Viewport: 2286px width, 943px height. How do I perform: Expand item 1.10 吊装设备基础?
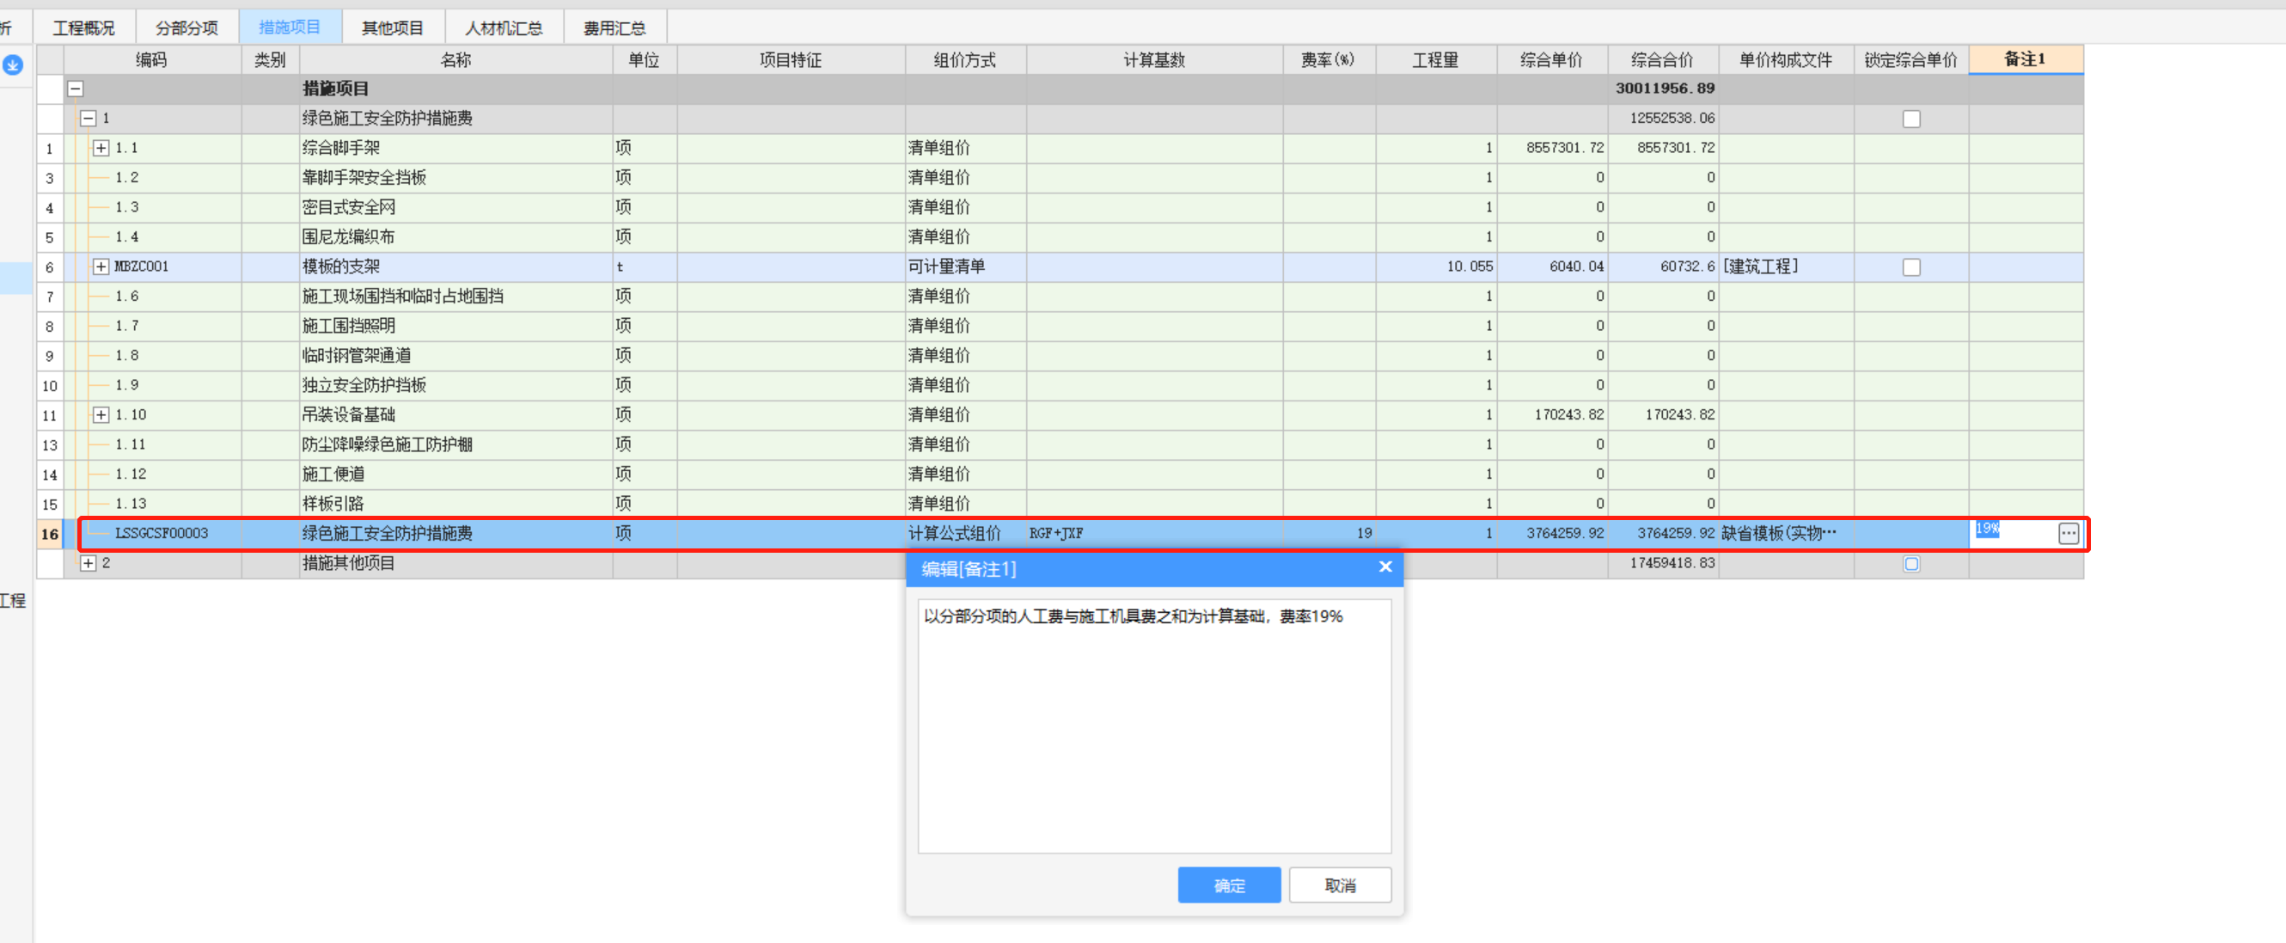[101, 415]
